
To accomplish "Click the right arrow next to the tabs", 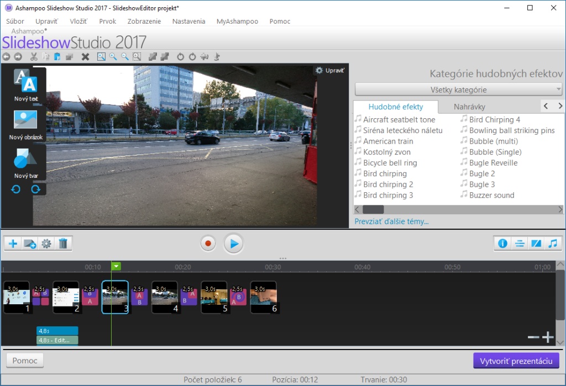I will pos(560,106).
